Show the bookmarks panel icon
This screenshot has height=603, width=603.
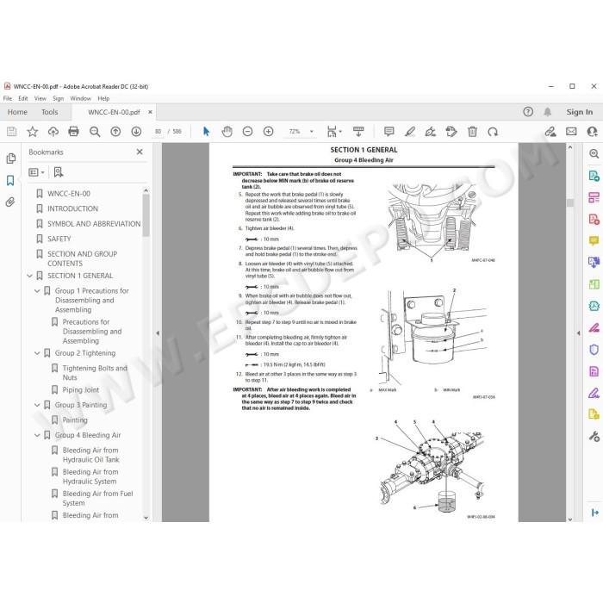[10, 180]
